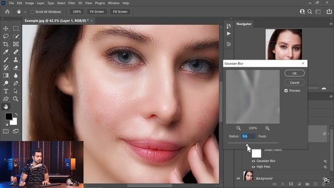334x188 pixels.
Task: Select the Clone Stamp tool
Action: pyautogui.click(x=16, y=60)
